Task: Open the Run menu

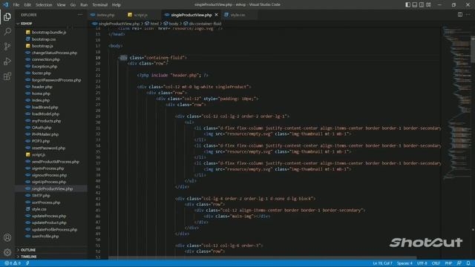Action: [84, 5]
